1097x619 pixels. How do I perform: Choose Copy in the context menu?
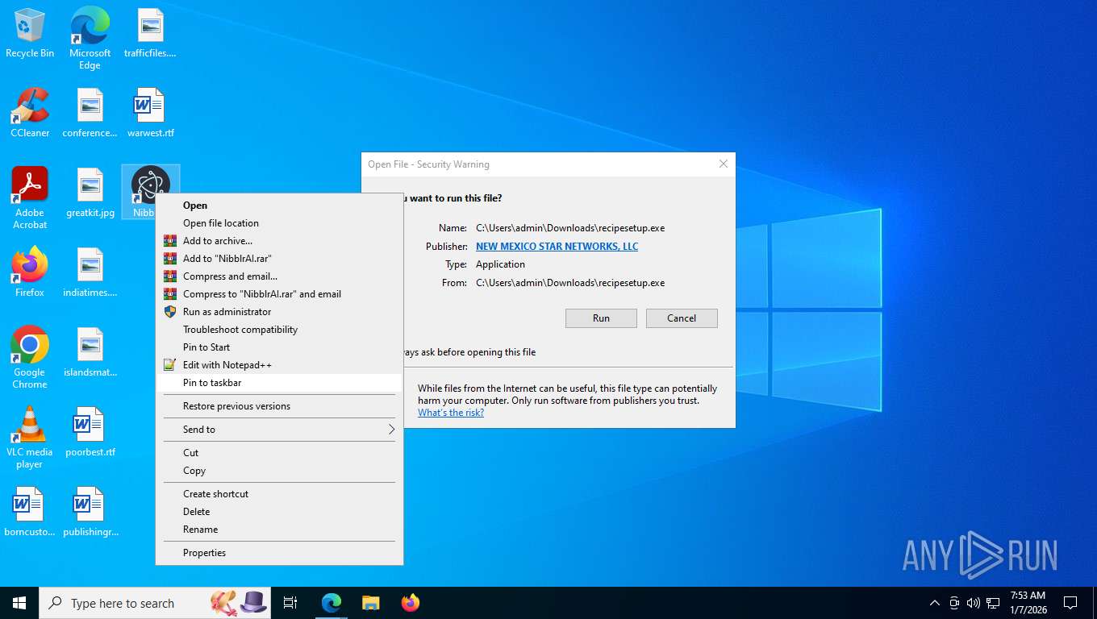(x=279, y=471)
